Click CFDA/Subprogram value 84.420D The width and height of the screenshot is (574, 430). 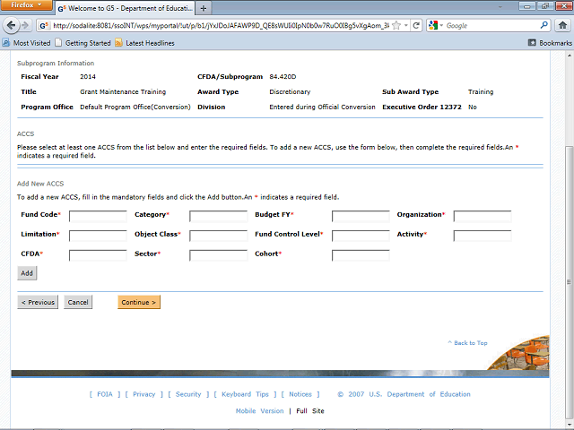tap(283, 77)
